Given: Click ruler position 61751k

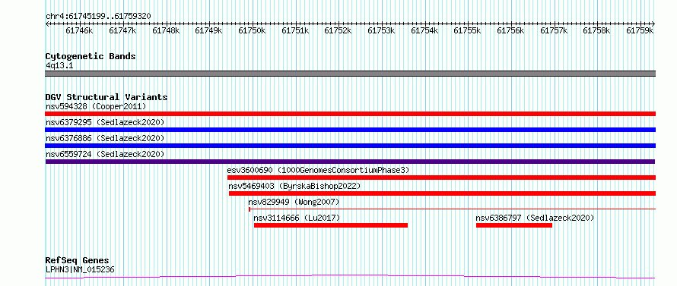Looking at the screenshot, I should click(295, 30).
